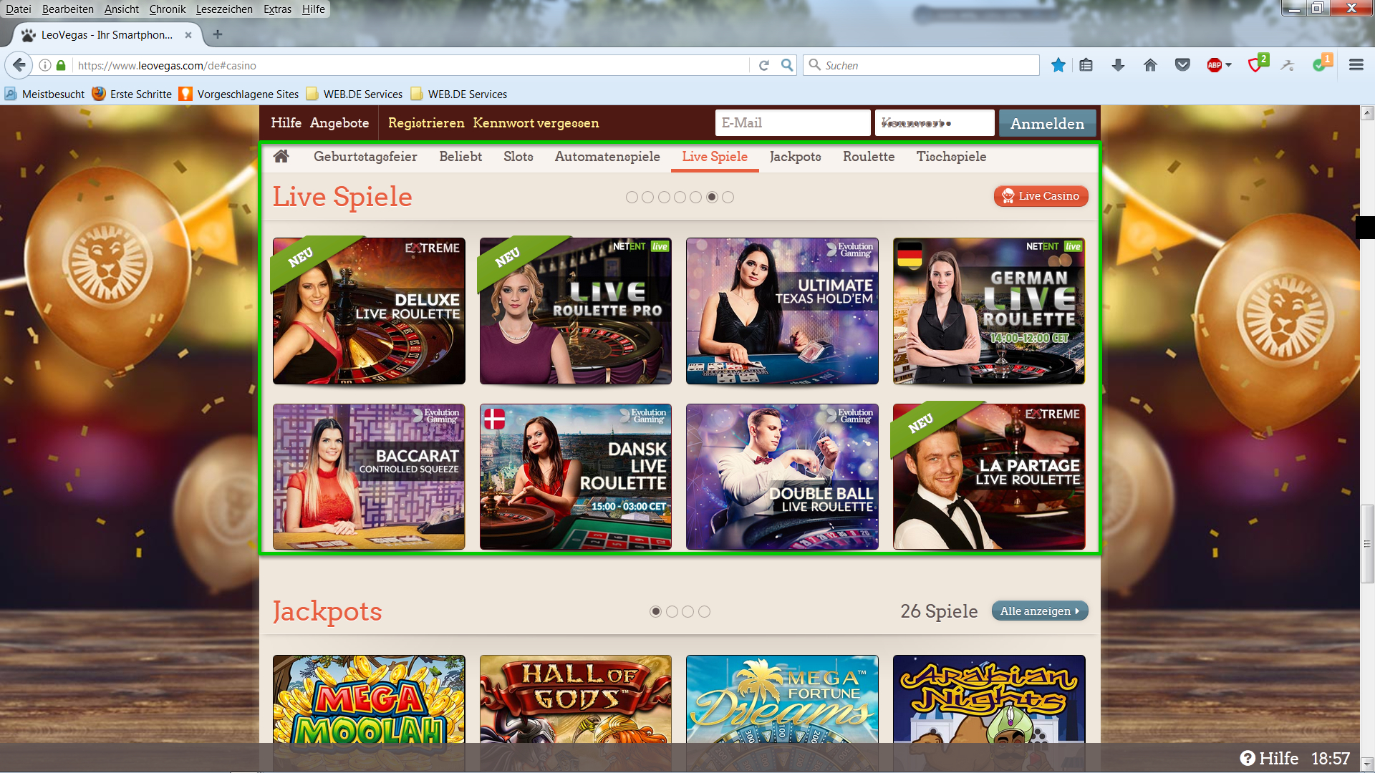Click the green padlock security icon
The height and width of the screenshot is (773, 1375).
point(61,65)
